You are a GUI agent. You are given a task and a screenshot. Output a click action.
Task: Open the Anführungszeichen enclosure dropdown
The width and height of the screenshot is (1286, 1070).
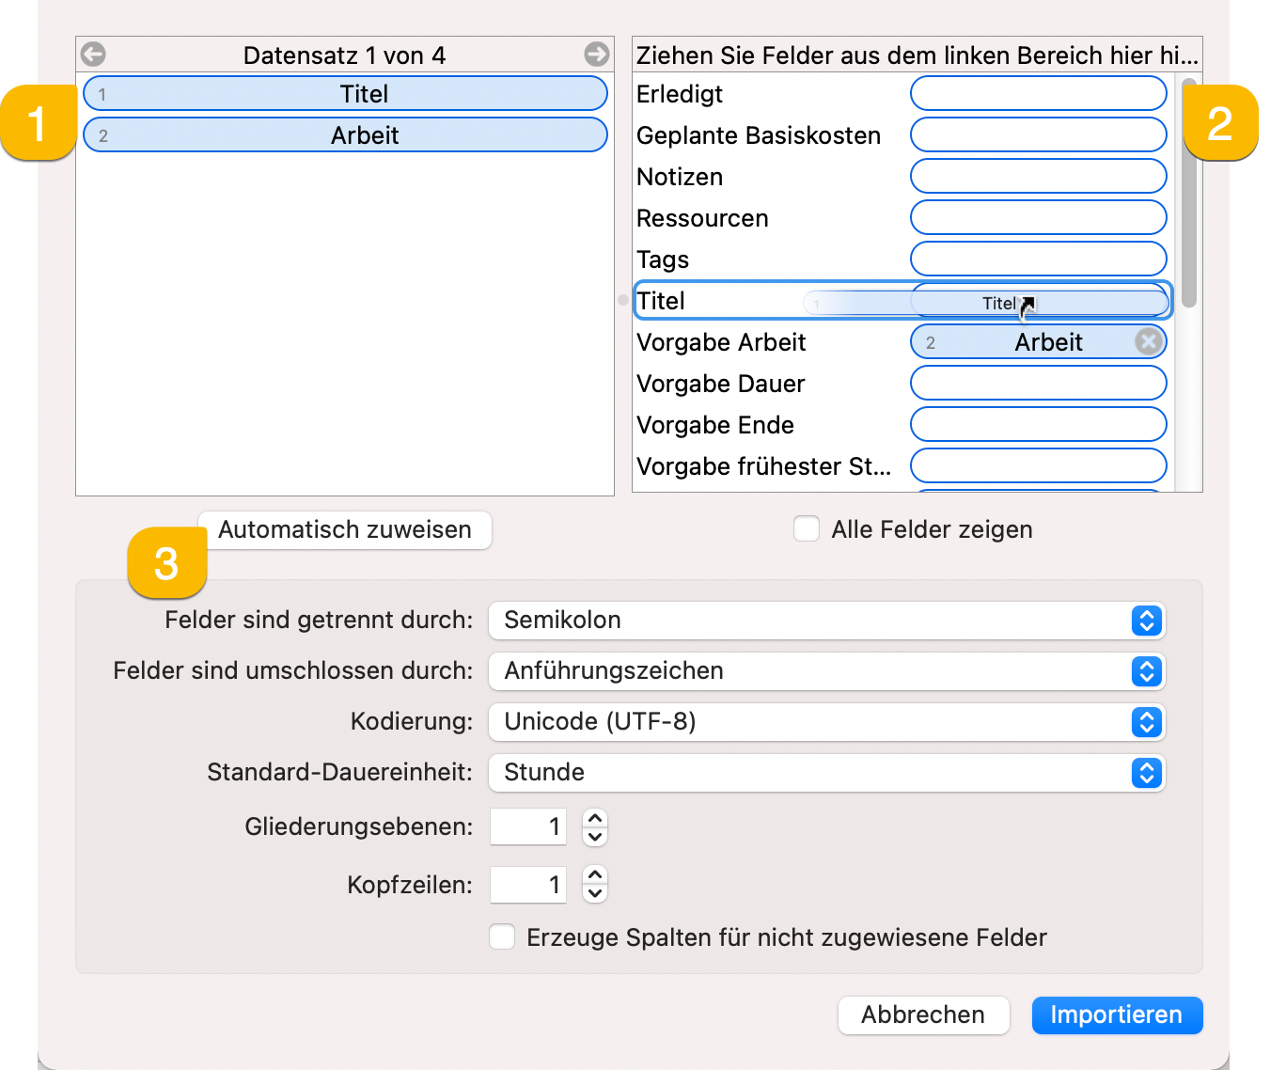[1144, 671]
